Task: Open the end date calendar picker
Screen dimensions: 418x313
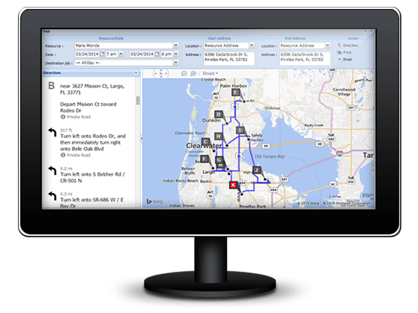Action: pyautogui.click(x=157, y=54)
